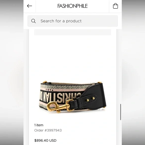Open the shopping bag icon

click(x=115, y=6)
